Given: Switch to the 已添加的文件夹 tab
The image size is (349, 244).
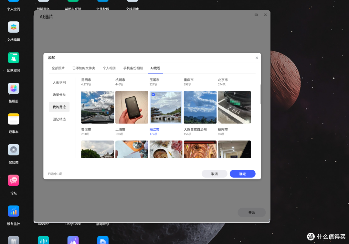Looking at the screenshot, I should coord(84,68).
